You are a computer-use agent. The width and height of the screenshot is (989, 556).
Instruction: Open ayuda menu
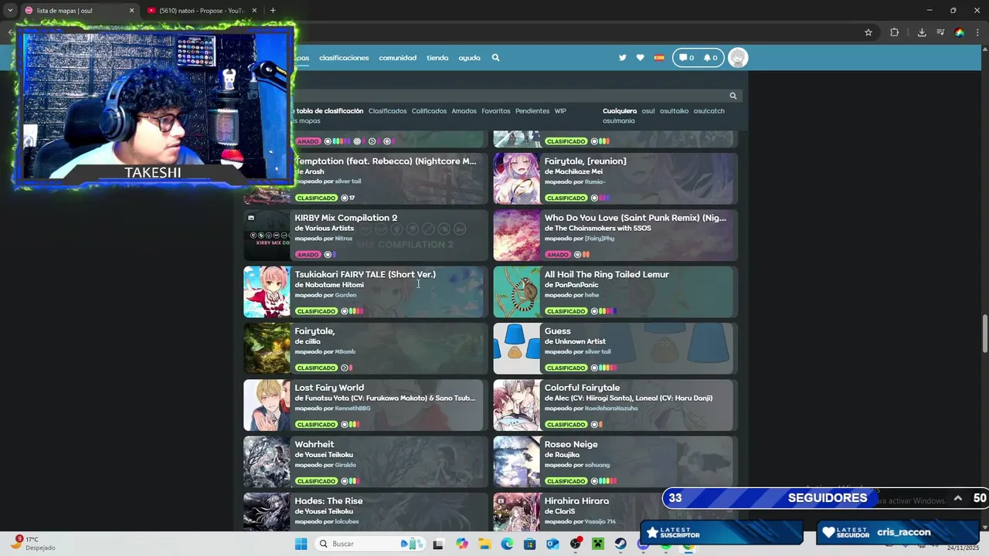(469, 58)
